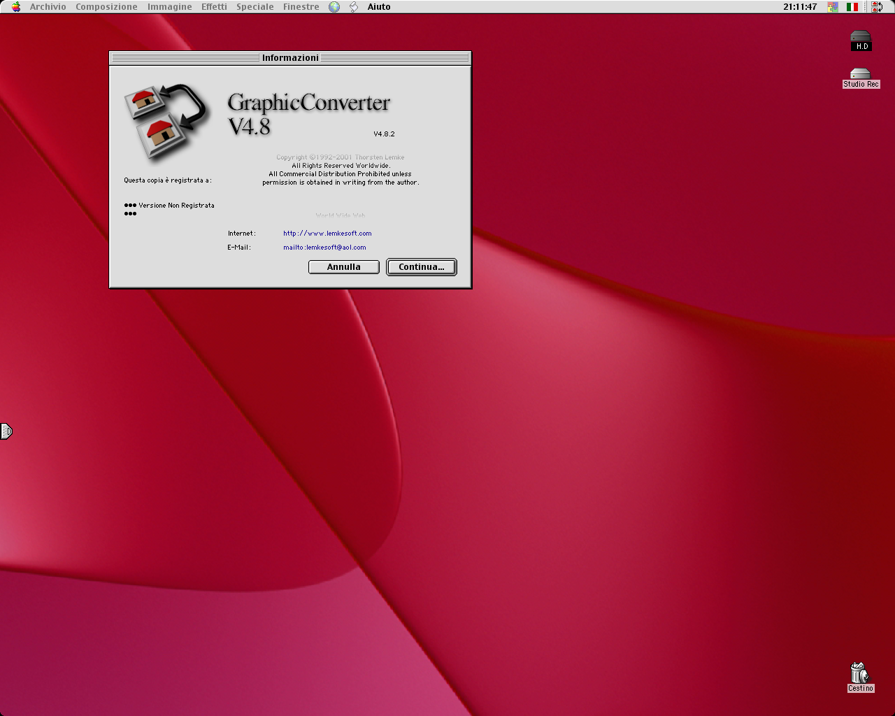Click the Annulla button
This screenshot has height=716, width=895.
[344, 267]
